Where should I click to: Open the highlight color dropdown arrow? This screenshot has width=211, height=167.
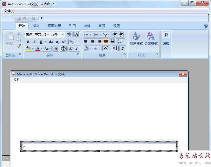pos(32,49)
